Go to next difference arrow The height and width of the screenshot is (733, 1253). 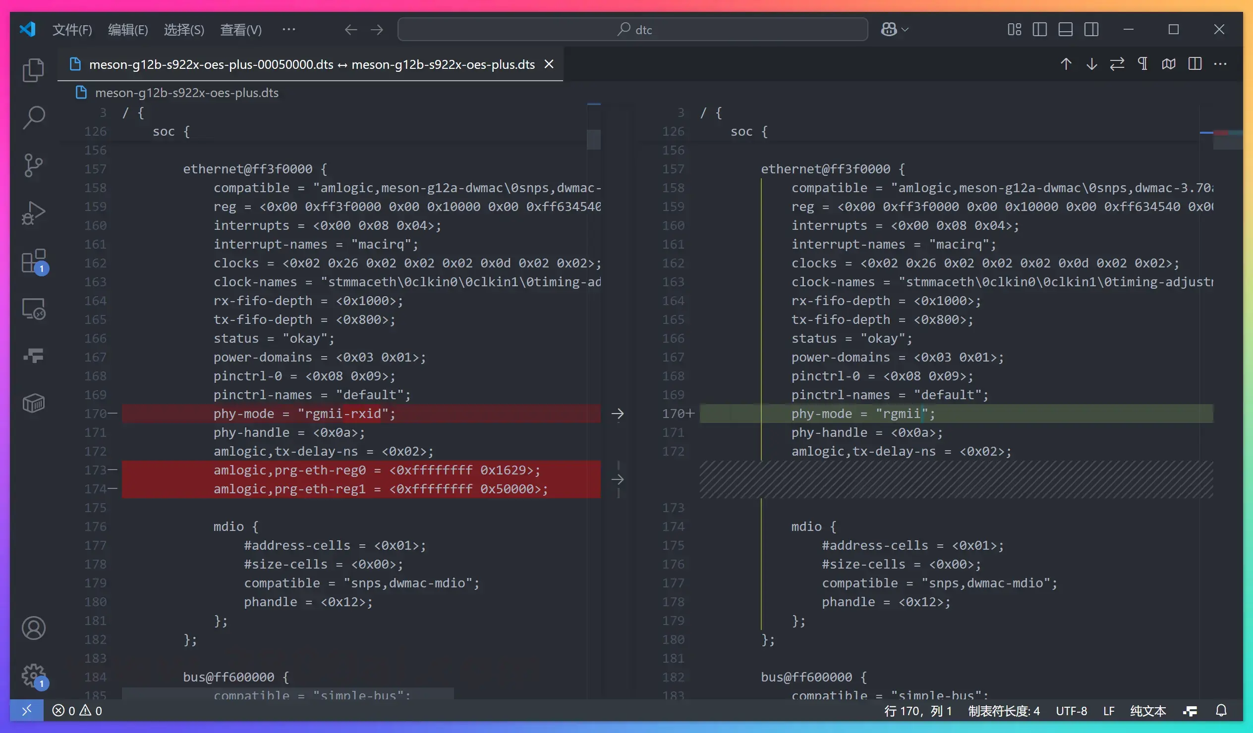1091,64
